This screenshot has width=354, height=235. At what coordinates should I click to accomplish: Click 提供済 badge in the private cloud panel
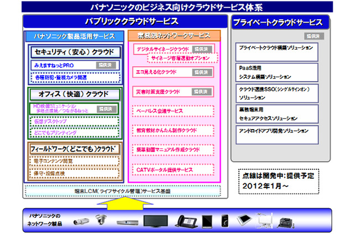pyautogui.click(x=314, y=36)
